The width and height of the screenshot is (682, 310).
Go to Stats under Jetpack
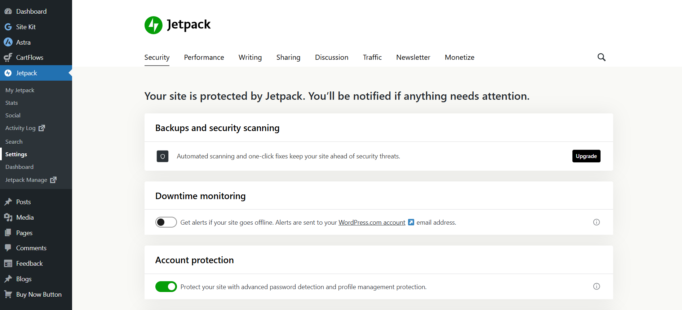12,103
